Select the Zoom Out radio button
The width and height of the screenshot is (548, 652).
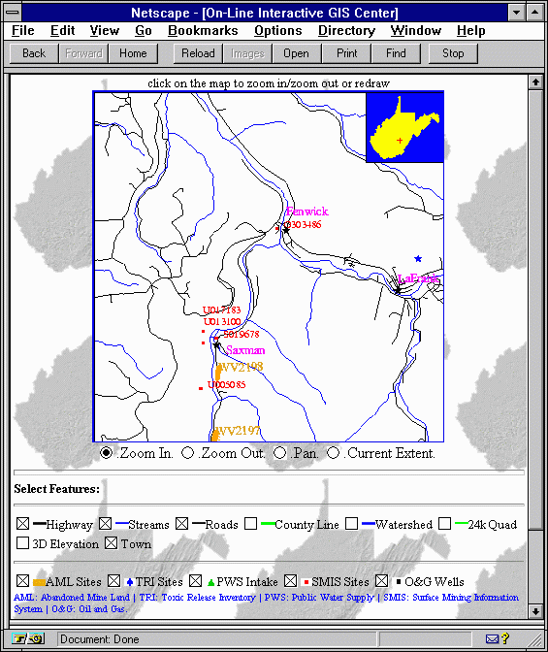(188, 452)
